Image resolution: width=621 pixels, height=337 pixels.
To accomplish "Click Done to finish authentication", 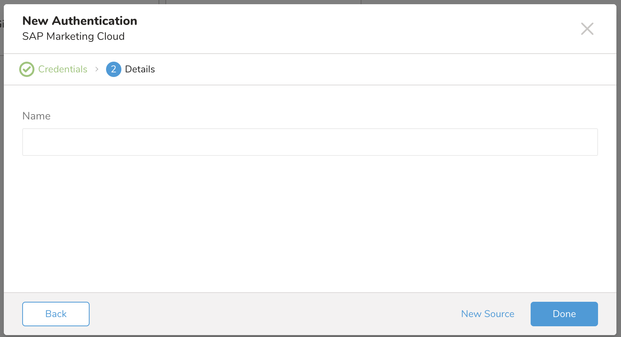I will 564,314.
